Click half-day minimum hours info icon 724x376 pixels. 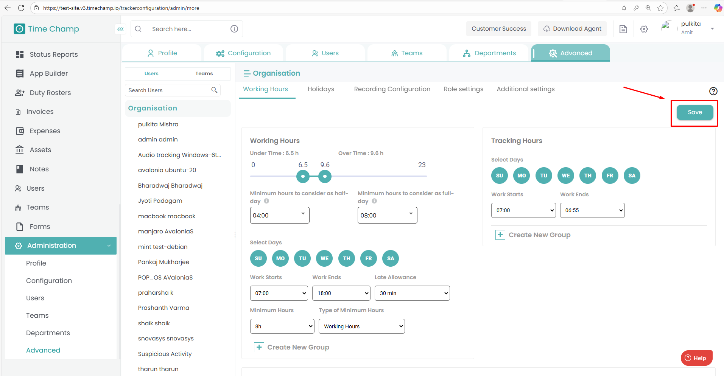click(266, 201)
